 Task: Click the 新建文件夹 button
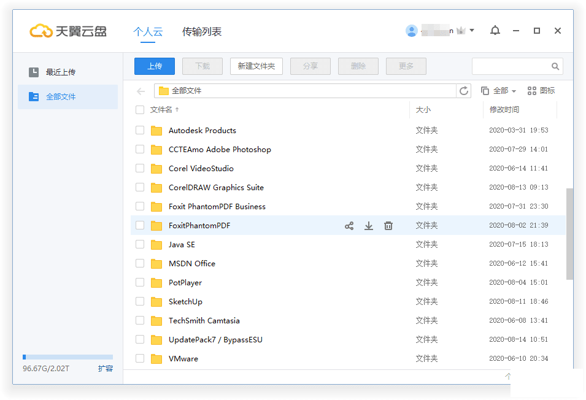256,66
